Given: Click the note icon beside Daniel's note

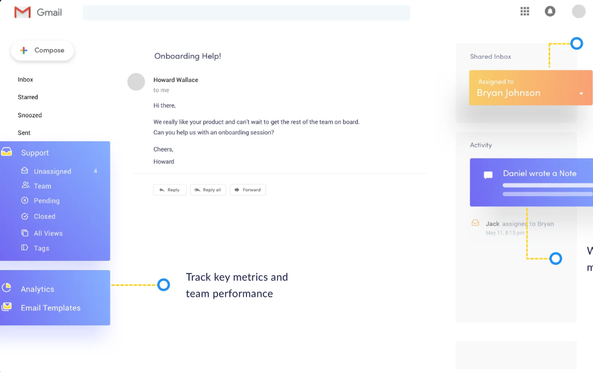Looking at the screenshot, I should 488,175.
